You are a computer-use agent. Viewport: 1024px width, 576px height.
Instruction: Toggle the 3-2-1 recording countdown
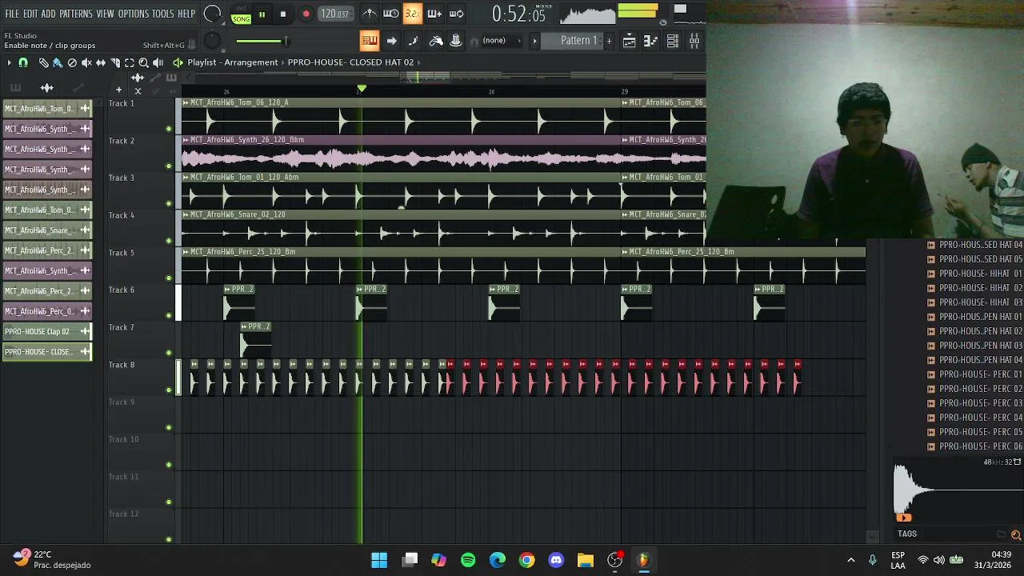pos(412,14)
